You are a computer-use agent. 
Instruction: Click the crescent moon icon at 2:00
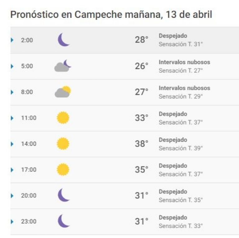[x=63, y=40]
